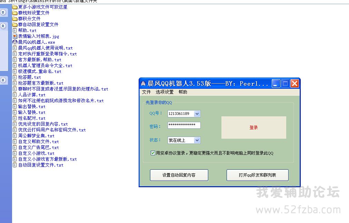349x223 pixels.
Task: Click the file name 自定义广告尾巴.txt
Action: [x=39, y=148]
